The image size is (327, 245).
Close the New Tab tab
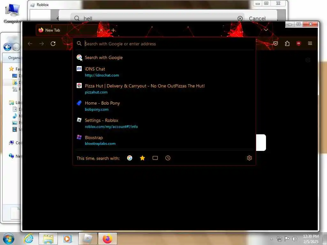coord(101,30)
